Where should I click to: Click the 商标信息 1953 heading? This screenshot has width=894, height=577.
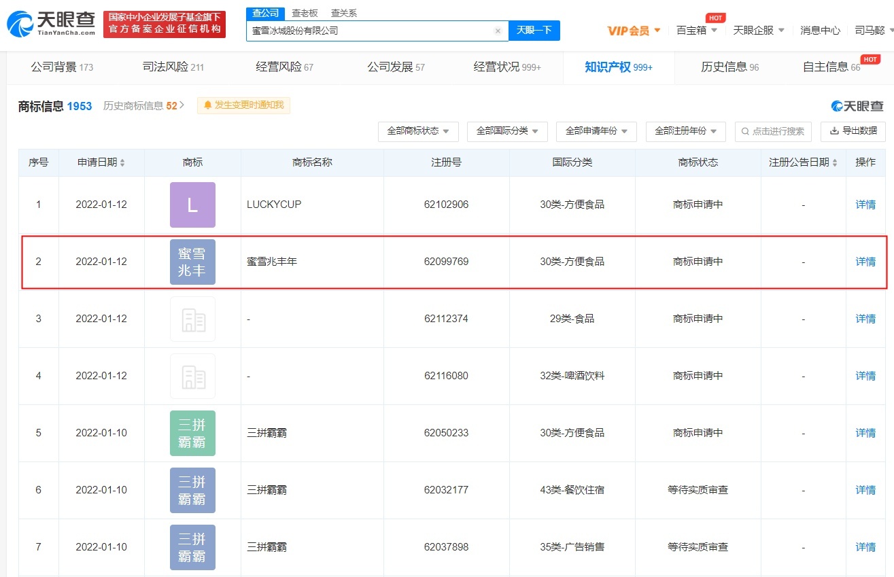click(55, 106)
